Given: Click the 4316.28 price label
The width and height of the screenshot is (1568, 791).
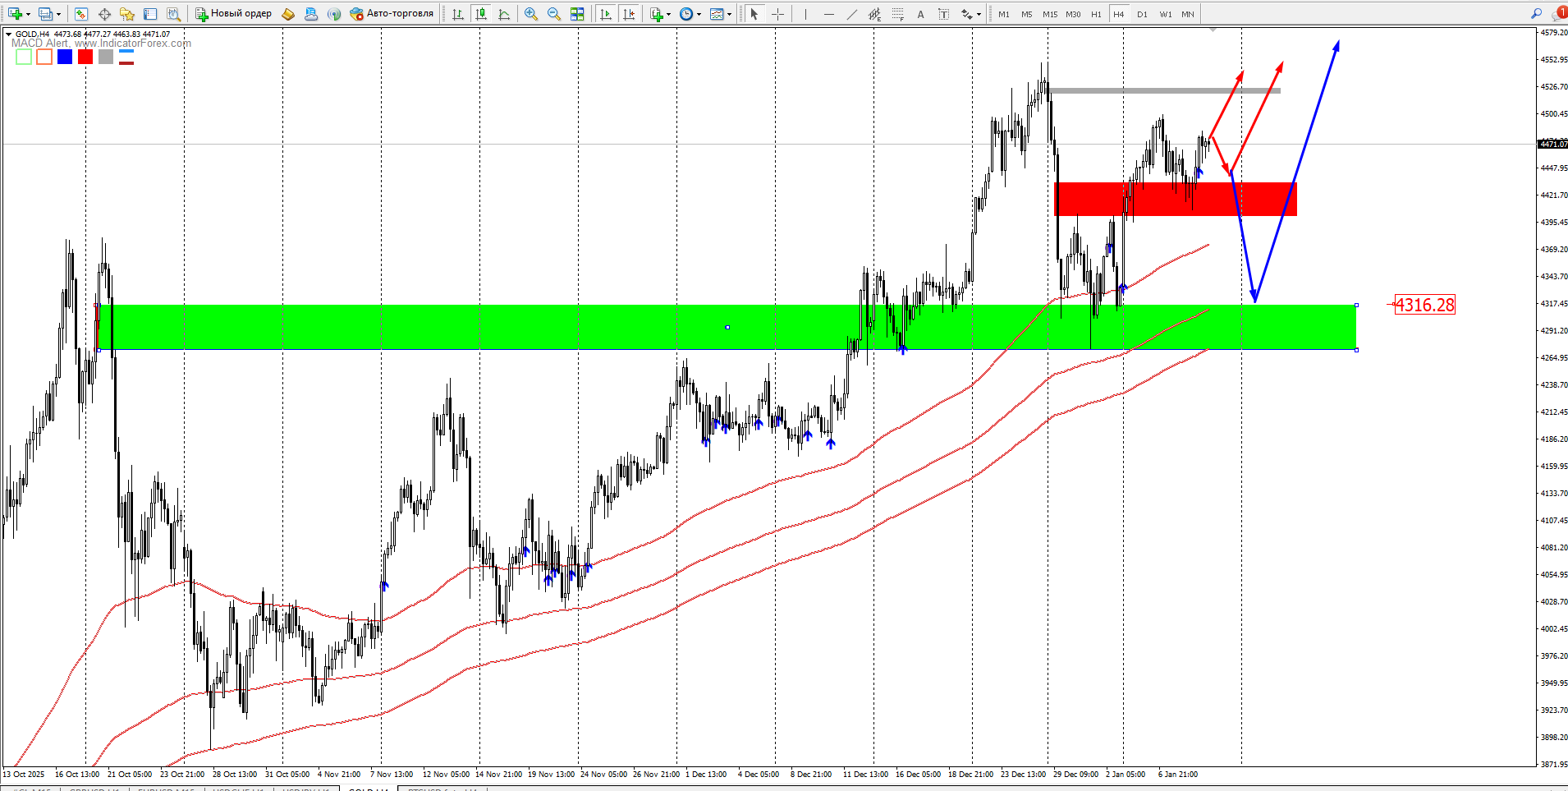Looking at the screenshot, I should (x=1425, y=305).
